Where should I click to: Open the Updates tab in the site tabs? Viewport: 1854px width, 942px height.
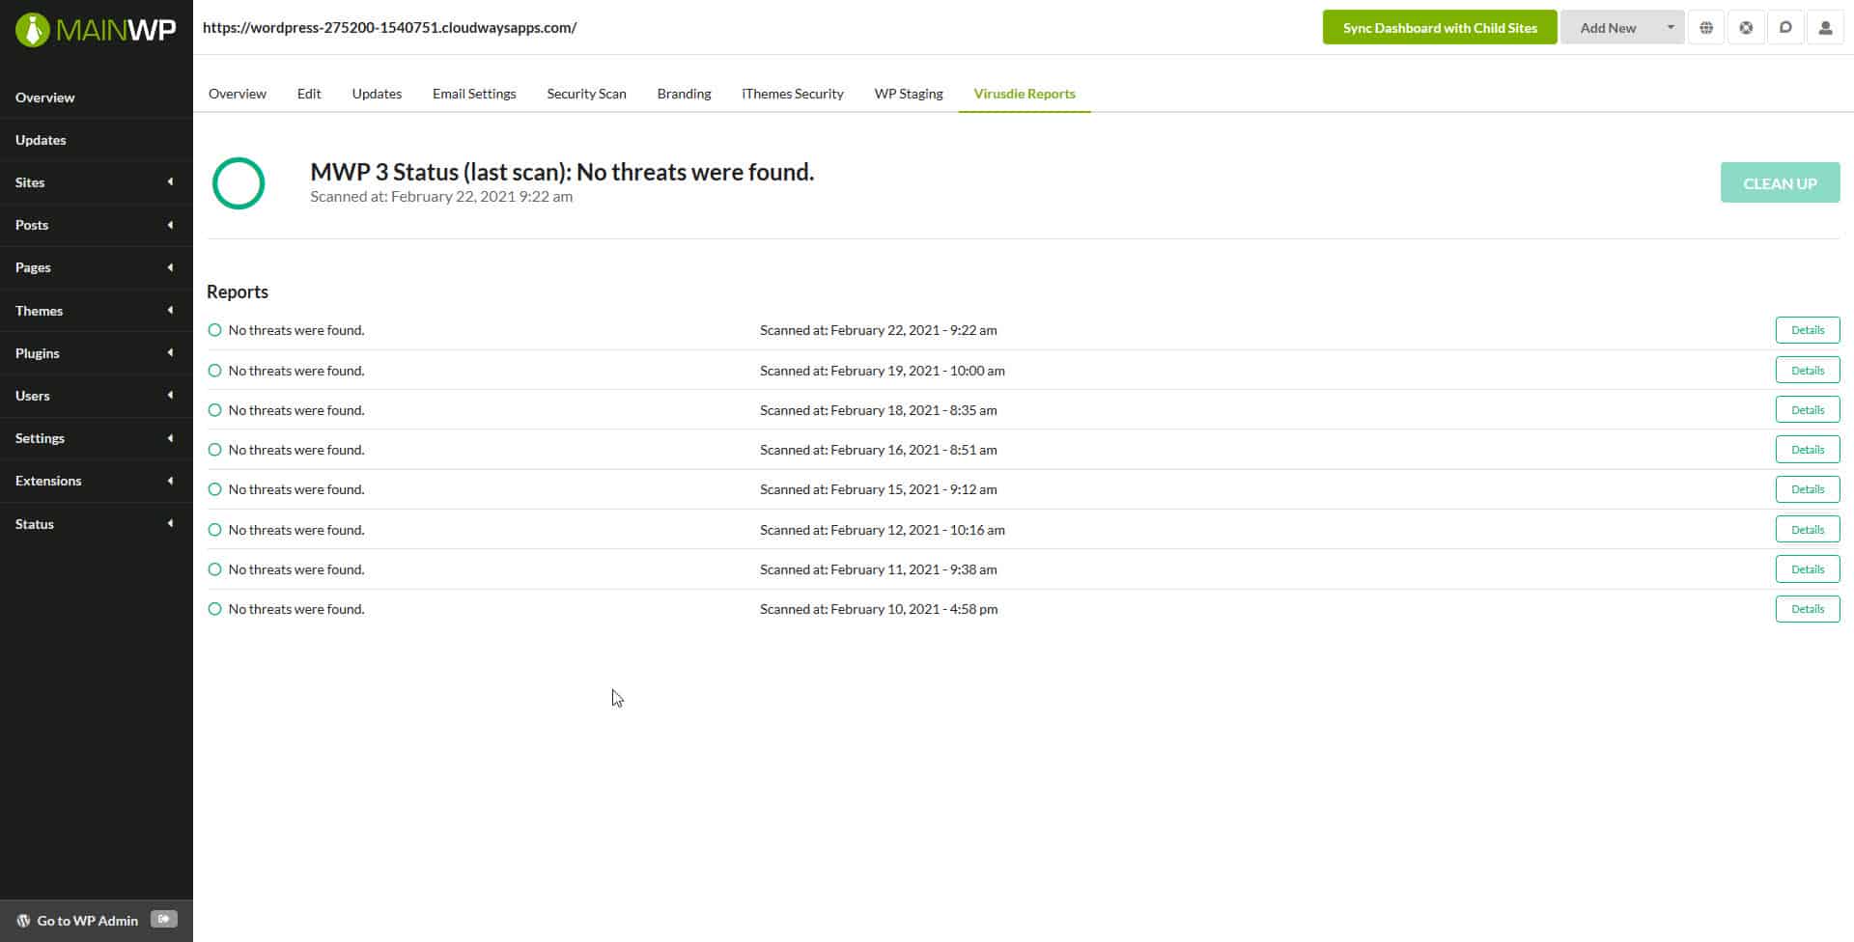pos(377,94)
